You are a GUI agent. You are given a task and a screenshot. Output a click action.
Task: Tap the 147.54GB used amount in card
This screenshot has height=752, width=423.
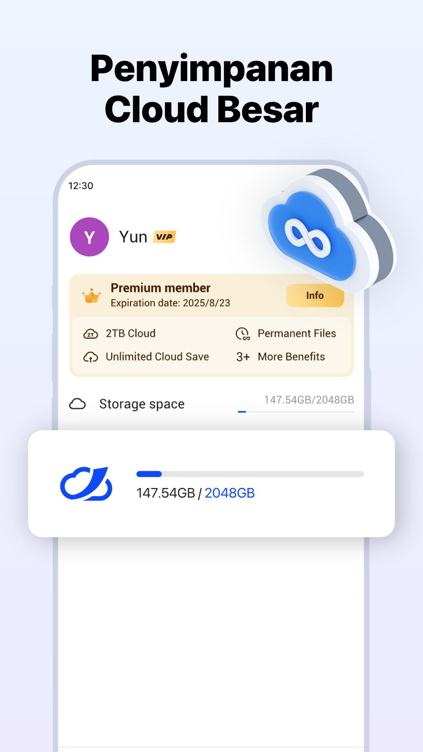pos(166,493)
